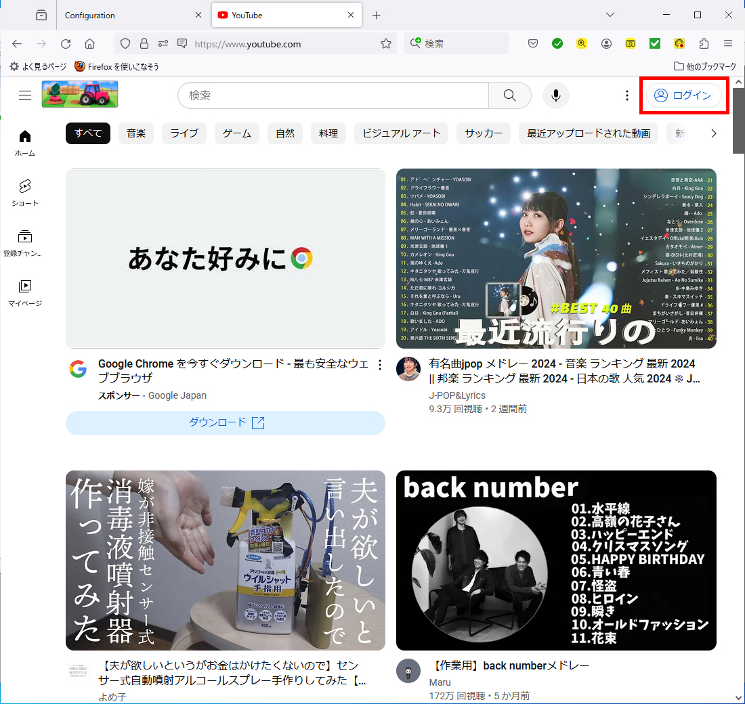Open YouTube settings three-dot menu

tap(626, 95)
